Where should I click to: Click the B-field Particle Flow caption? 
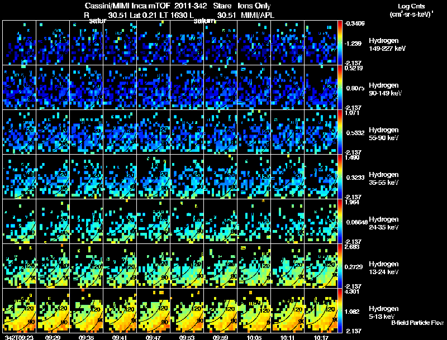[x=417, y=323]
